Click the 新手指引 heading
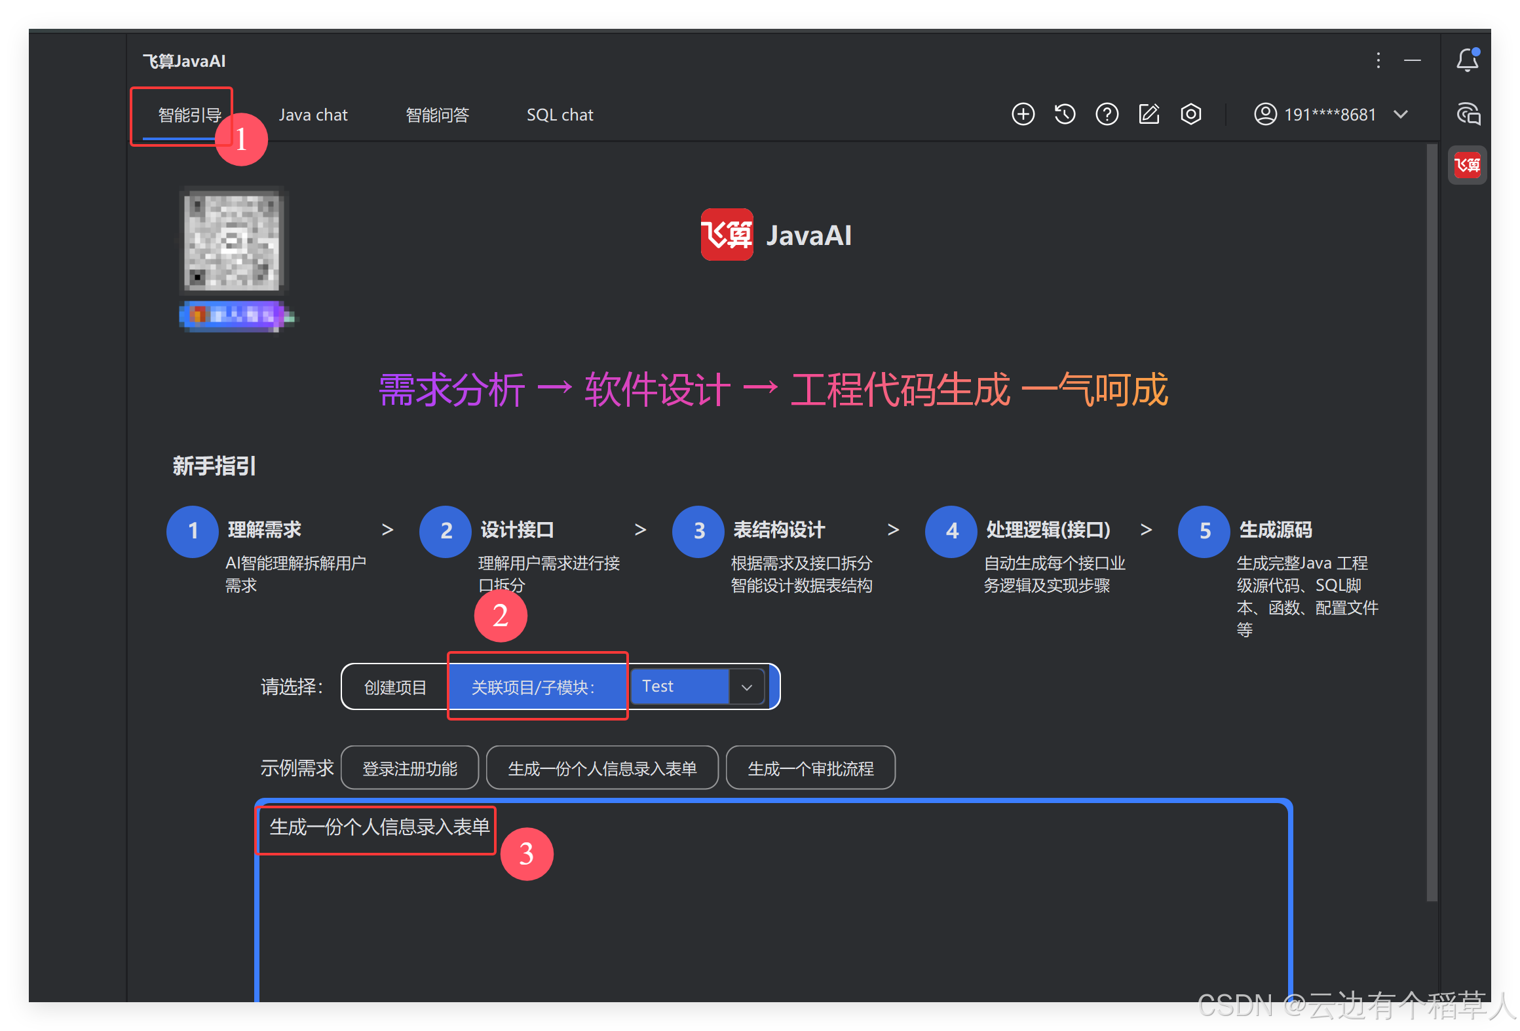Viewport: 1520px width, 1031px height. pyautogui.click(x=214, y=466)
